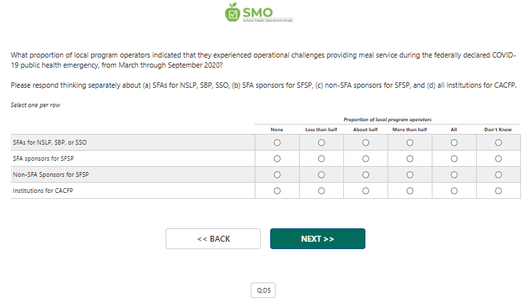Select All for Non-SFA Sponsors for SFSP
Image resolution: width=531 pixels, height=306 pixels.
[x=454, y=175]
